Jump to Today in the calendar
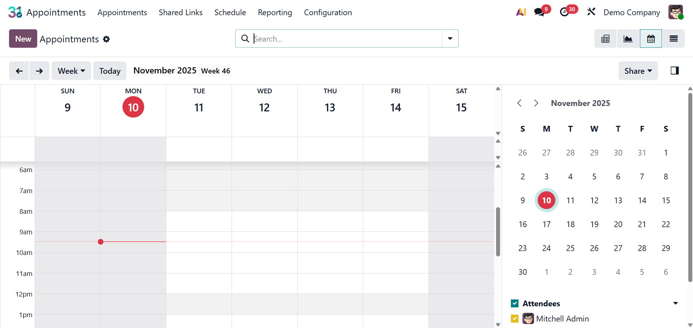The height and width of the screenshot is (328, 693). [110, 71]
